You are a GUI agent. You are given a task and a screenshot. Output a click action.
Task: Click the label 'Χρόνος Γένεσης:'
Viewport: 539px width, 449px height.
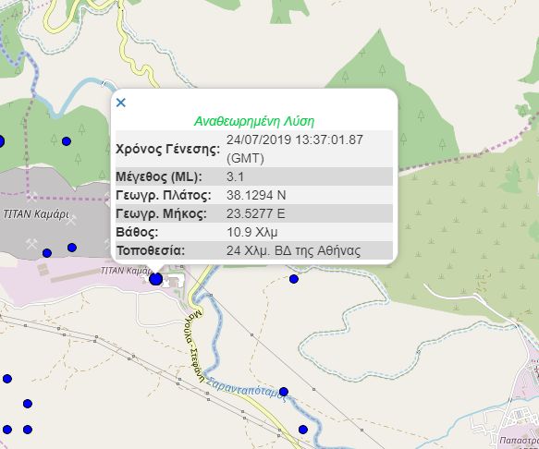[167, 149]
